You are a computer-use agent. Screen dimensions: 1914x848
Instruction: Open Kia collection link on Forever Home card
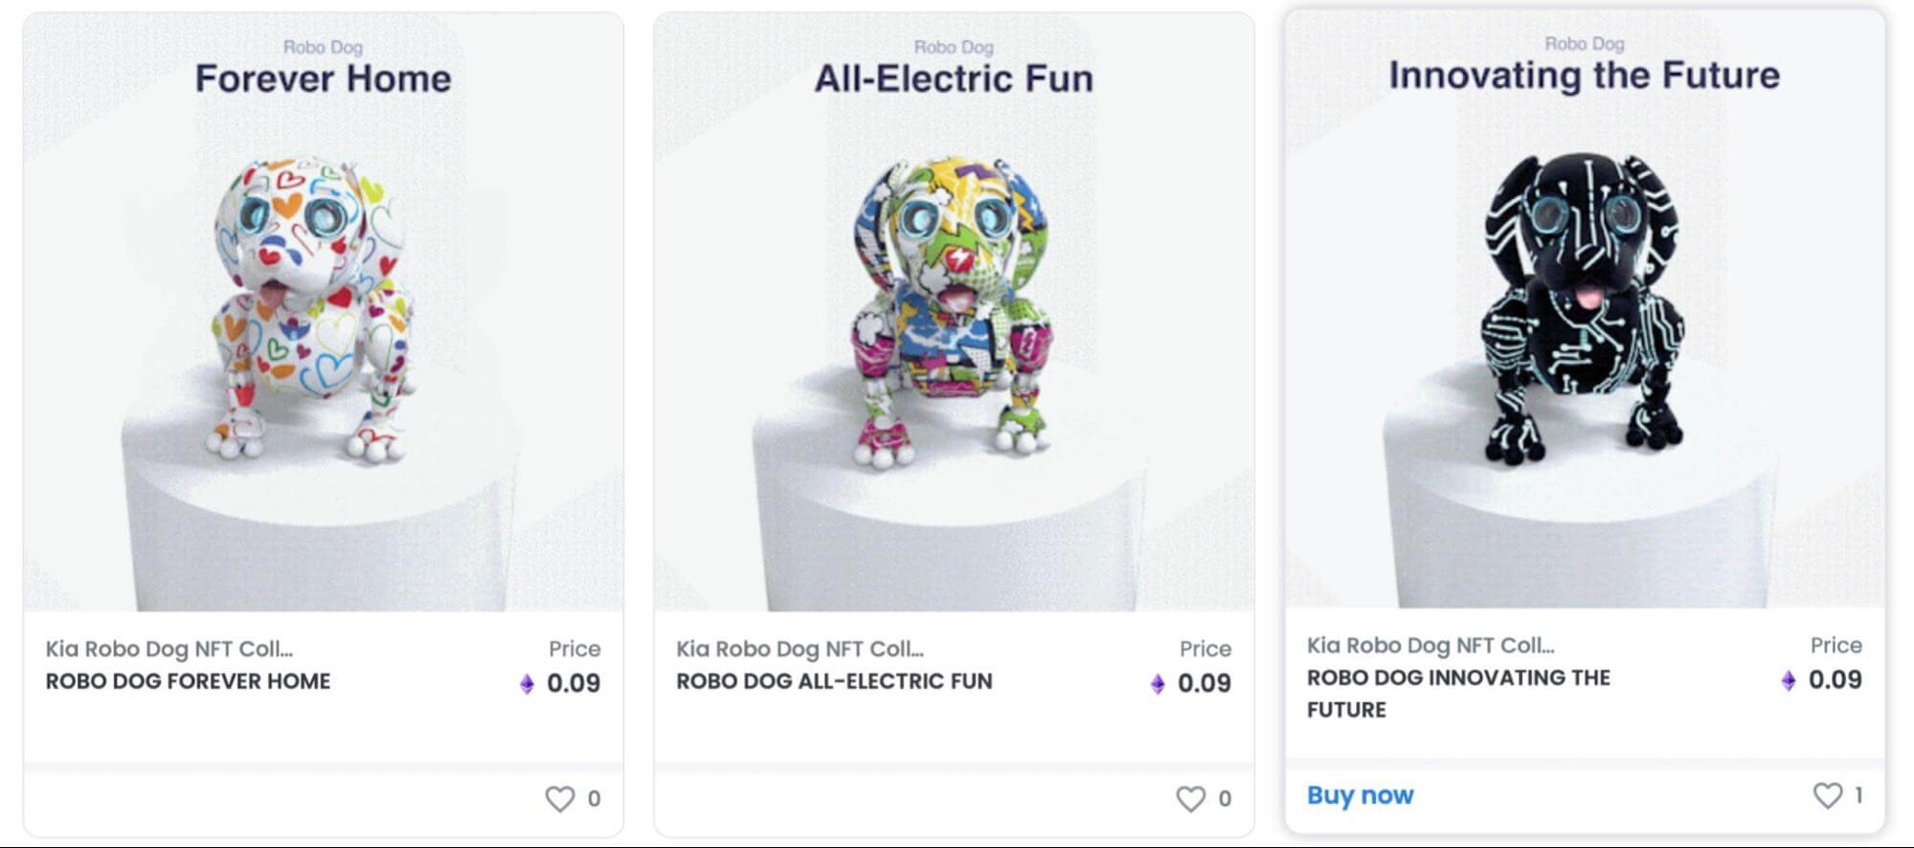169,649
